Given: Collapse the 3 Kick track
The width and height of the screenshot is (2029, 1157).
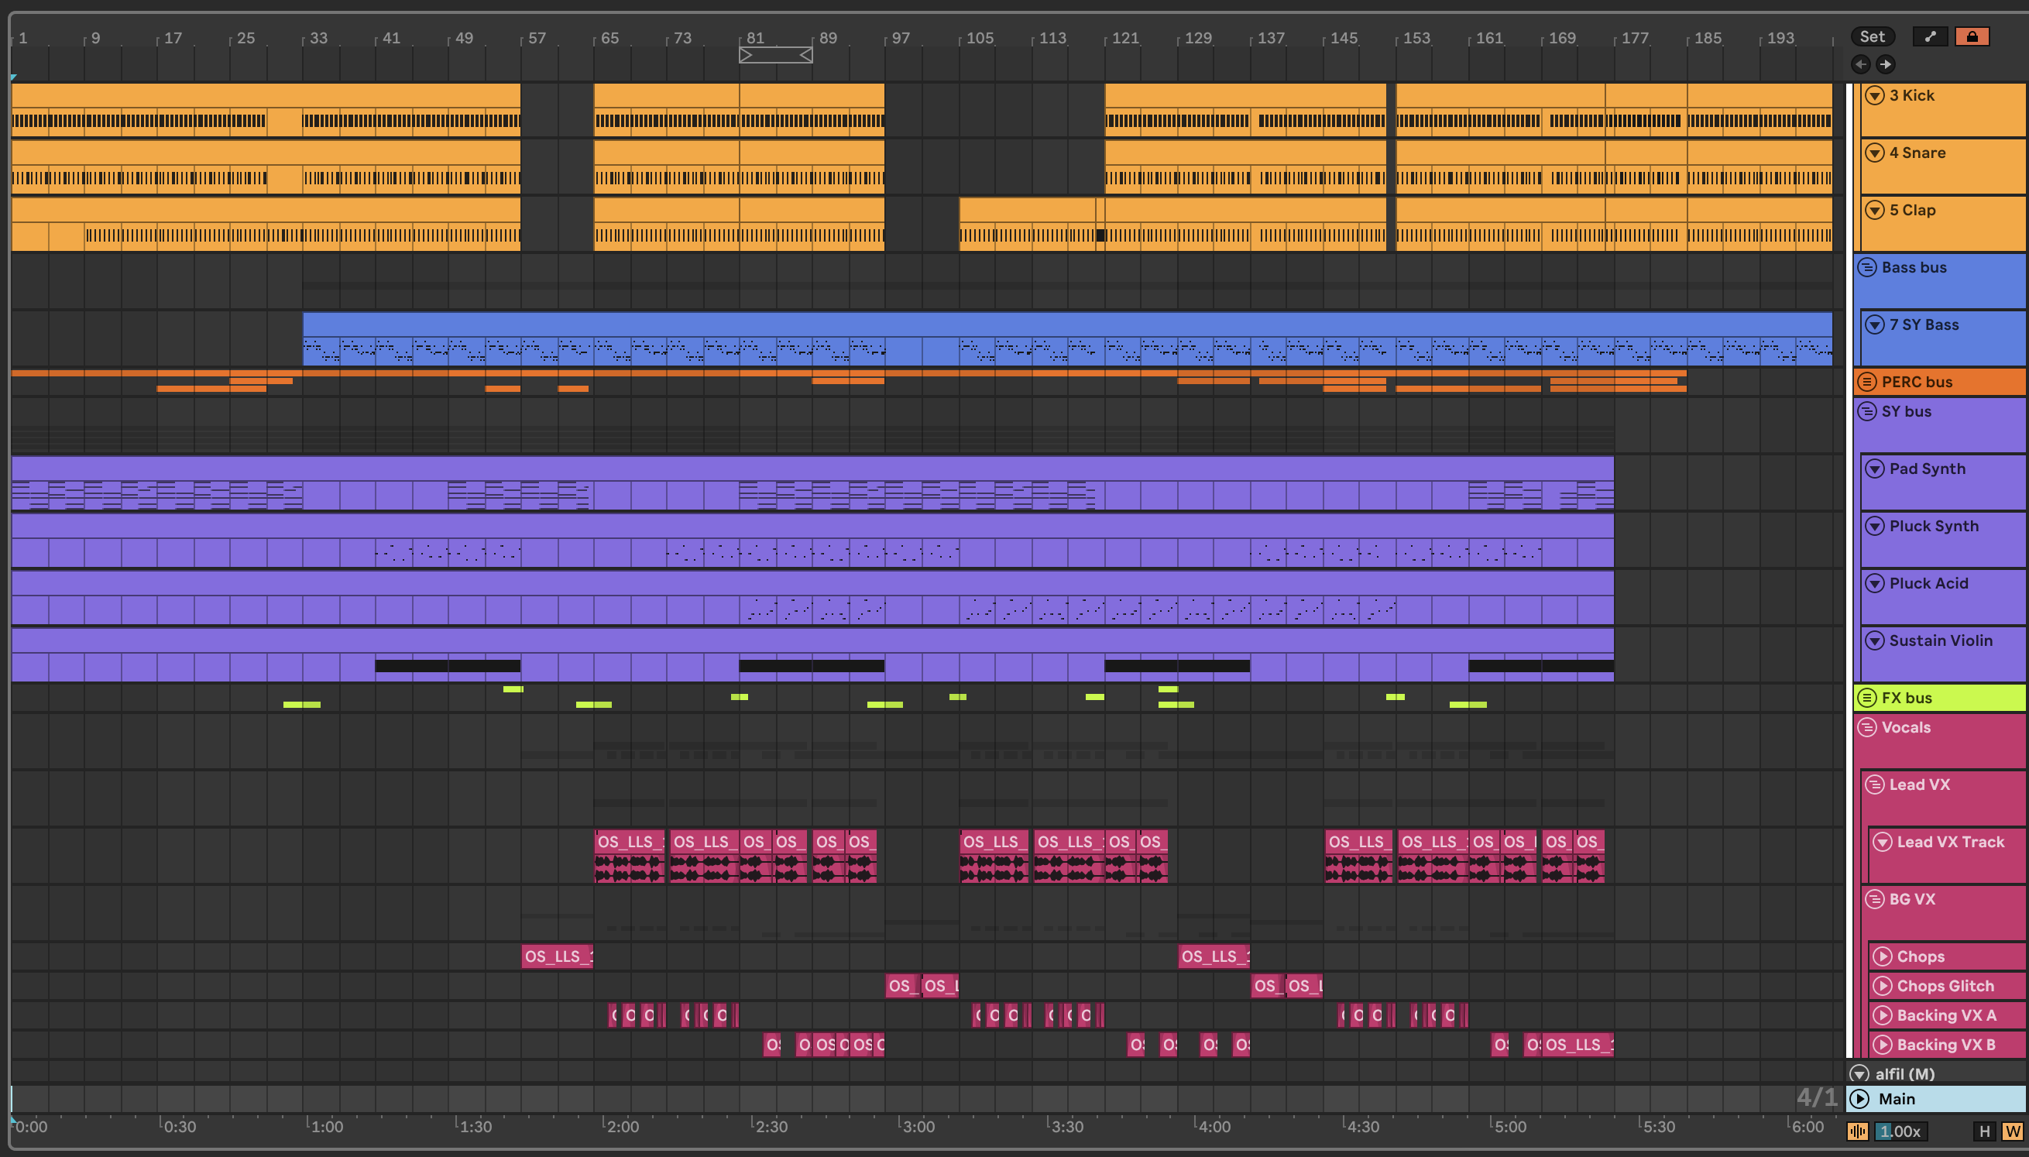Looking at the screenshot, I should (1874, 95).
